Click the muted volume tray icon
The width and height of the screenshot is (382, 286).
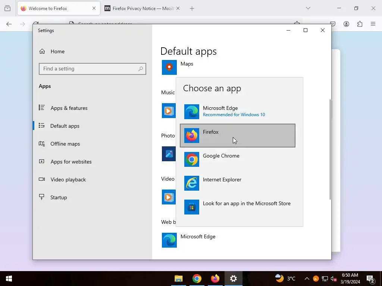(334, 279)
